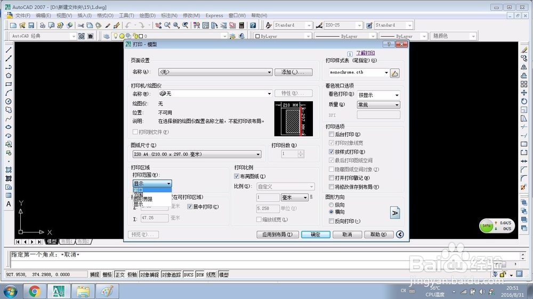
Task: Select the Line draw tool
Action: click(x=9, y=50)
